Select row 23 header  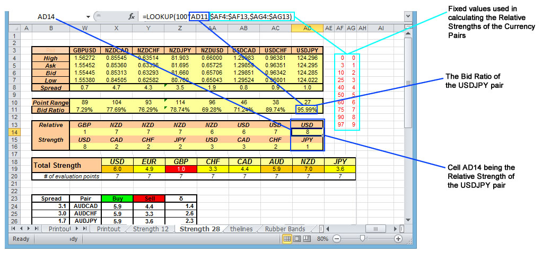click(14, 199)
